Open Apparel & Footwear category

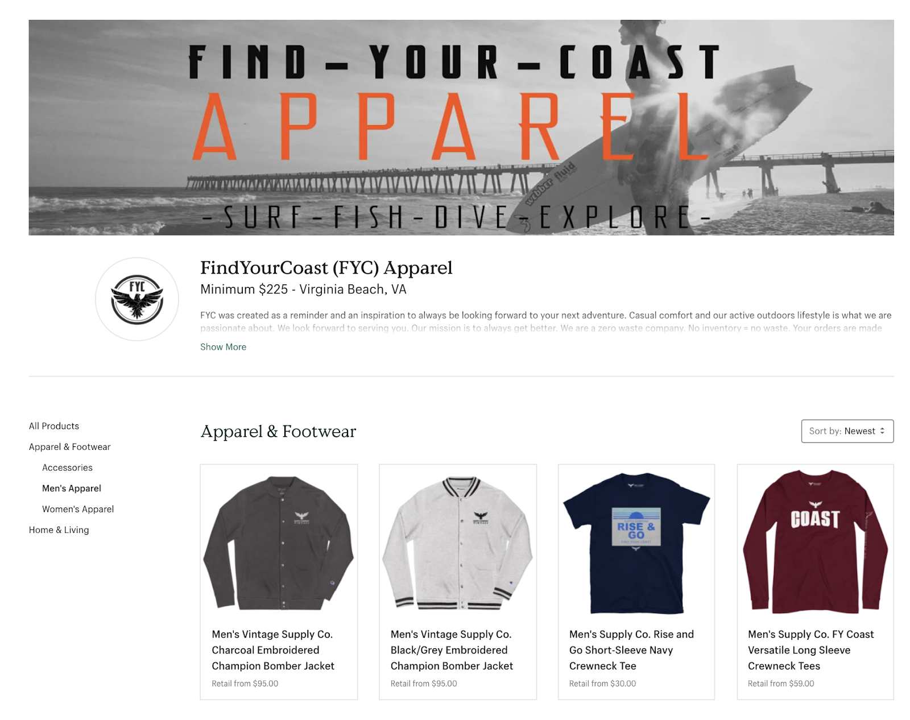point(70,447)
